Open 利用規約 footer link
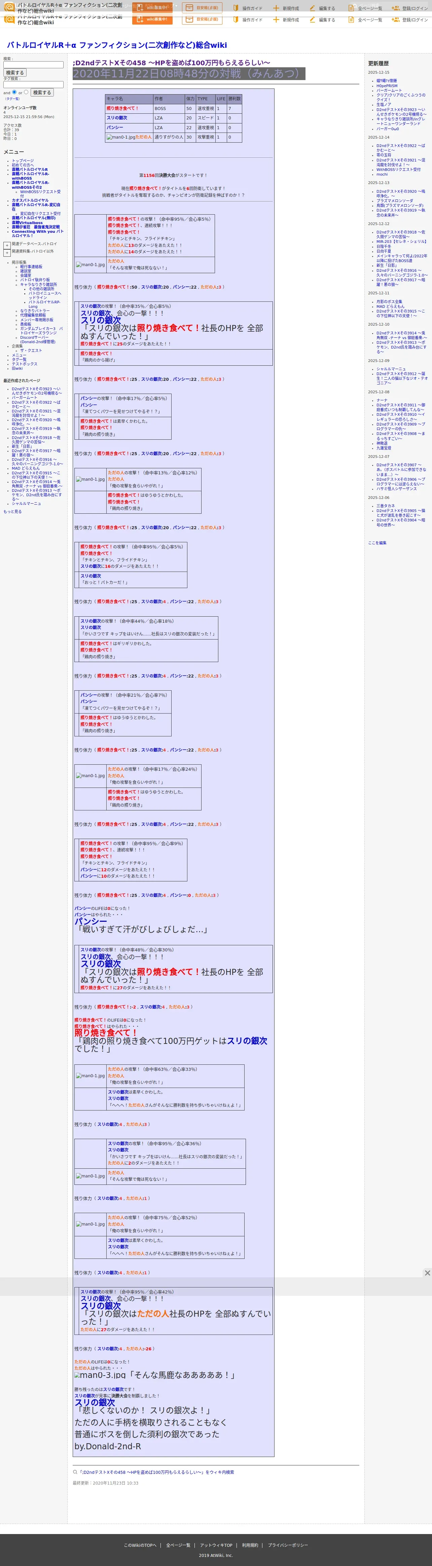Viewport: 432px width, 1566px height. pos(250,1545)
